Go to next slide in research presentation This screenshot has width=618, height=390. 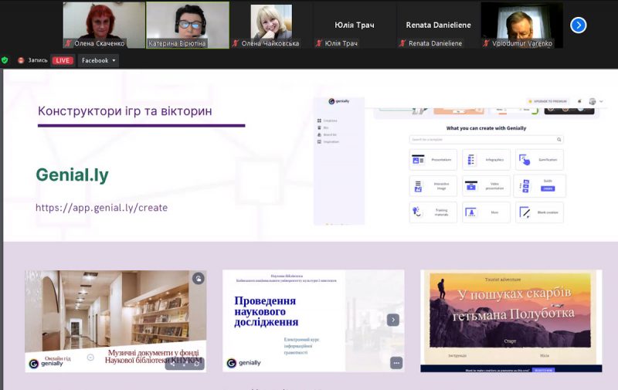click(x=393, y=320)
